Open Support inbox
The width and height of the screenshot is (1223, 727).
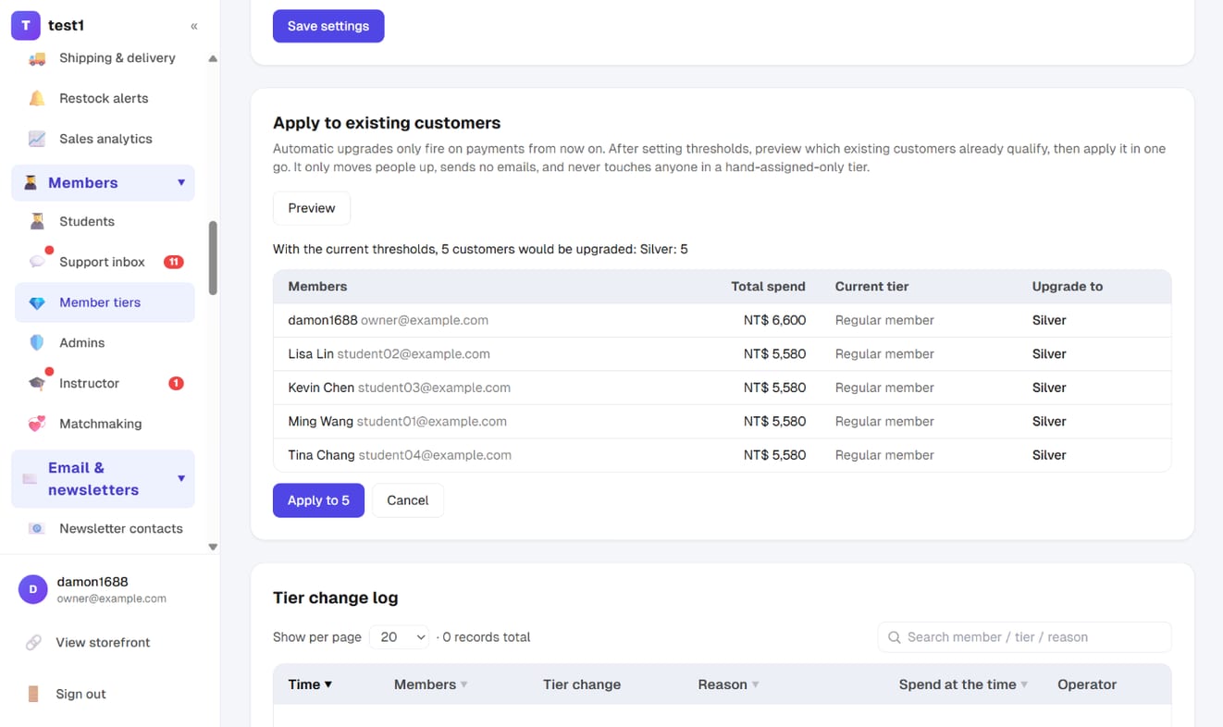tap(102, 262)
